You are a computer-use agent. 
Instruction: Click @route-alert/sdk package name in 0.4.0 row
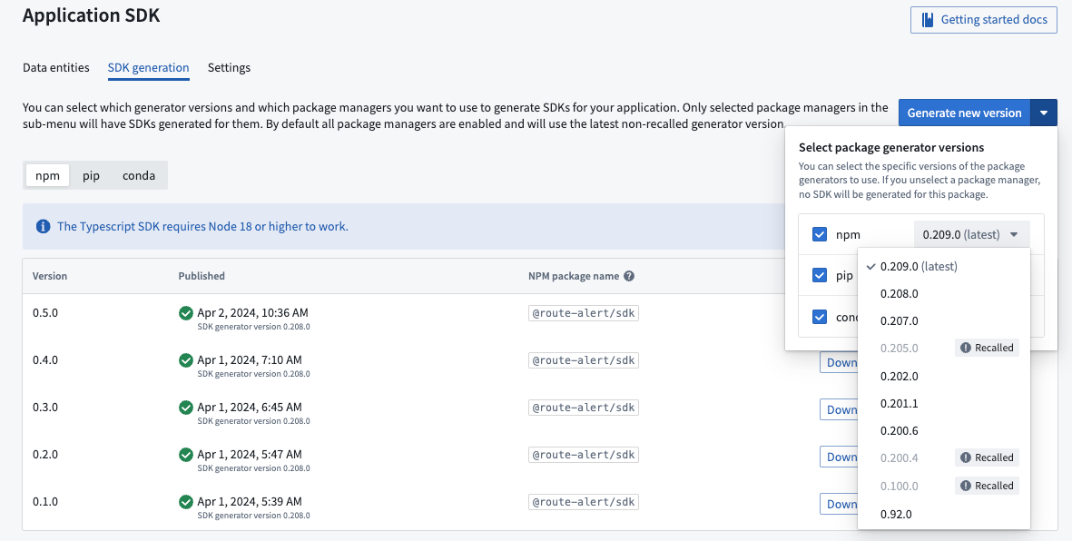tap(583, 360)
